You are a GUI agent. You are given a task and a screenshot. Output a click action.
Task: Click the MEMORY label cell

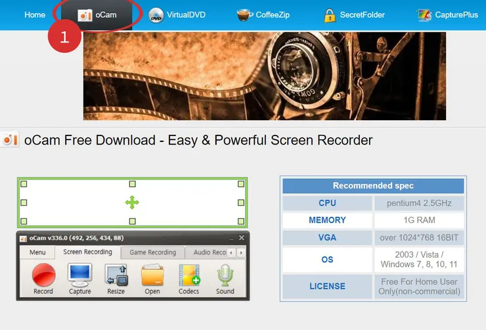[x=327, y=220]
